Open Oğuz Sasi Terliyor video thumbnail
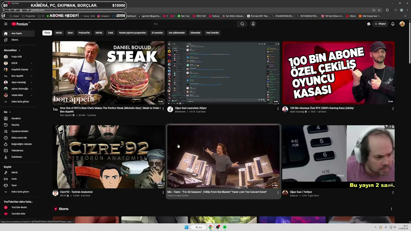Image resolution: width=411 pixels, height=231 pixels. tap(338, 157)
